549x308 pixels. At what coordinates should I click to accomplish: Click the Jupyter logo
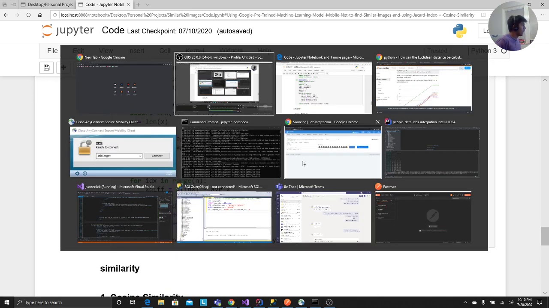pyautogui.click(x=68, y=31)
